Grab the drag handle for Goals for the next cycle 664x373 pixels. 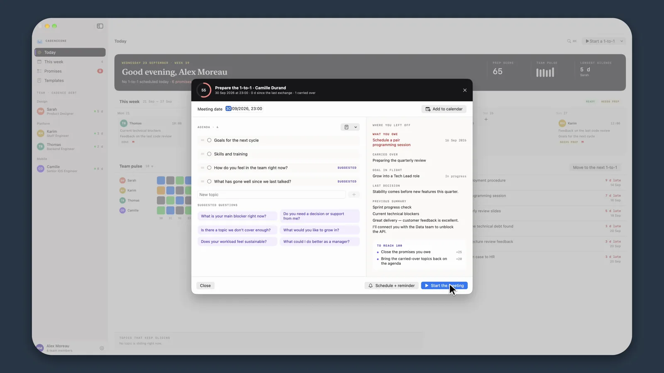203,140
